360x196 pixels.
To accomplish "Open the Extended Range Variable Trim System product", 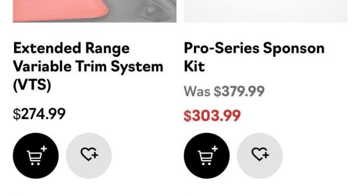I will (88, 66).
